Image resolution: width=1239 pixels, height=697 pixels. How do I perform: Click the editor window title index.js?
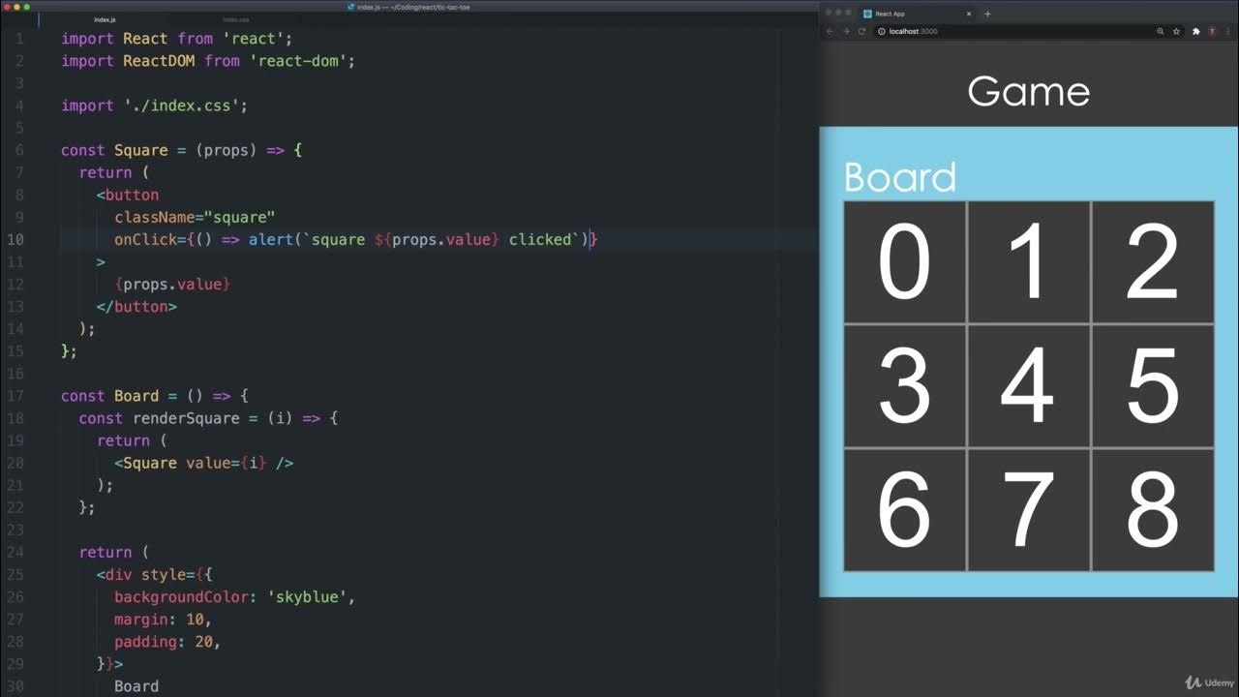click(x=408, y=7)
